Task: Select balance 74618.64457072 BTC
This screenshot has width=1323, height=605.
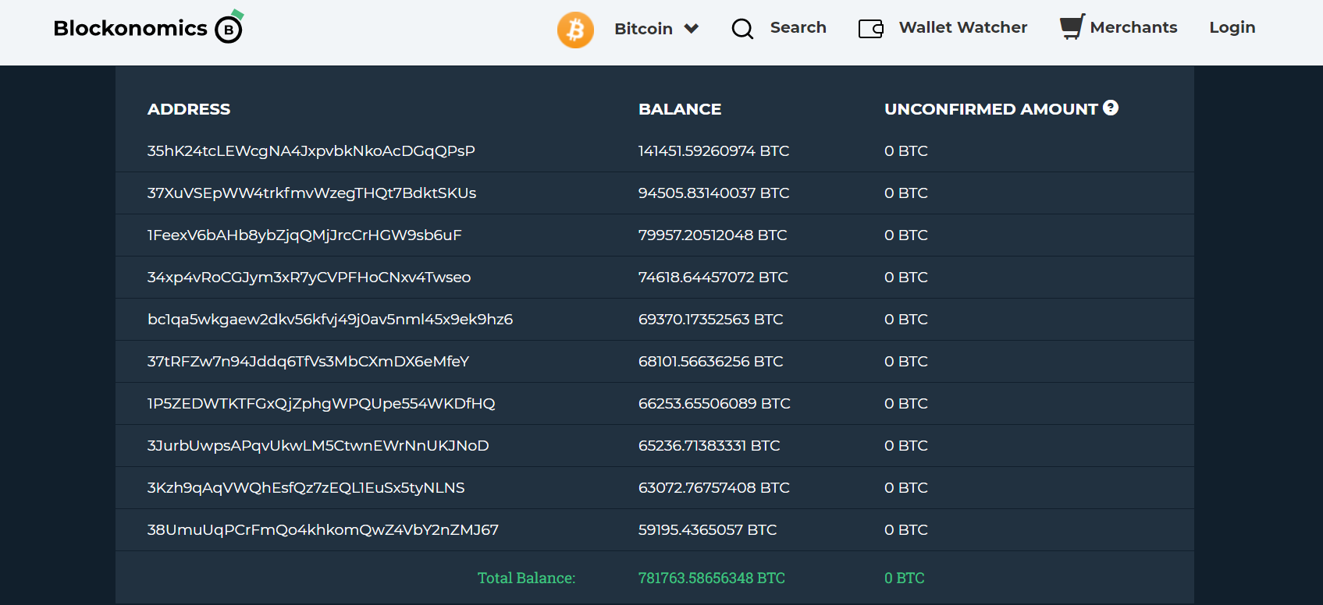Action: point(713,277)
